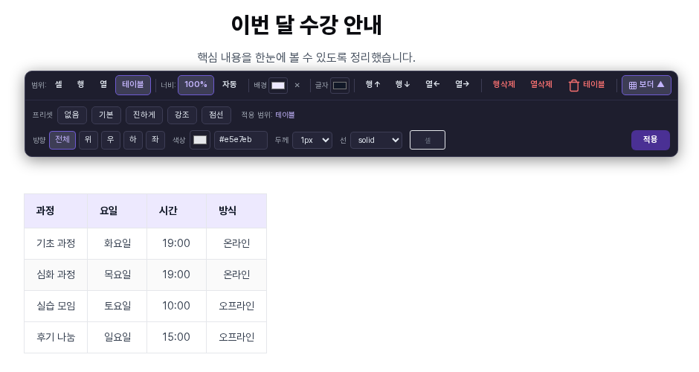Click the #e5e7eb hex color field
This screenshot has height=372, width=699.
click(x=241, y=140)
